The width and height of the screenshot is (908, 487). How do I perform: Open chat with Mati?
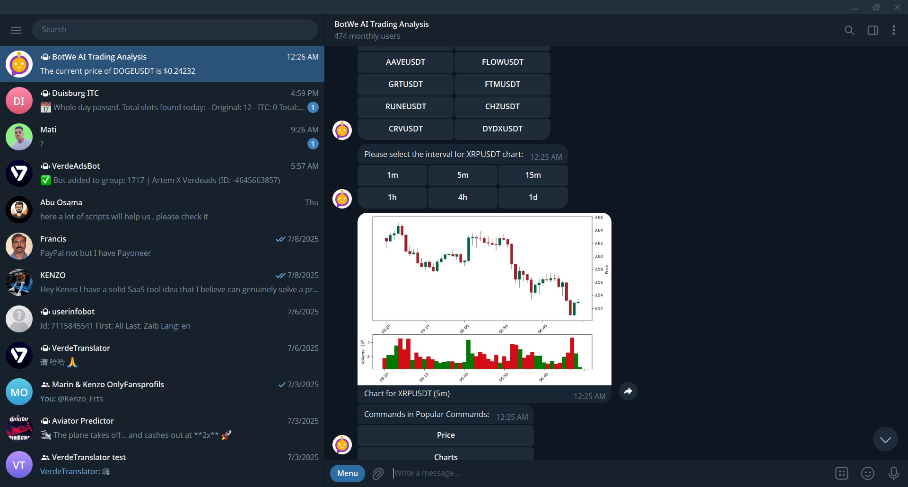click(162, 137)
